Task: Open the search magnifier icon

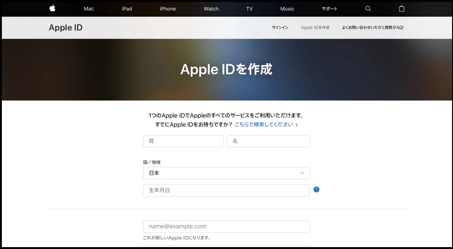Action: coord(368,9)
